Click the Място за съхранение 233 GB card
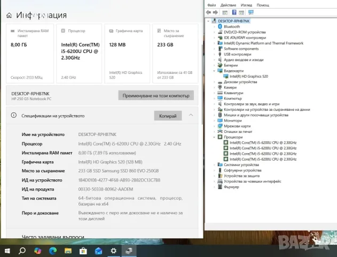 tap(175, 54)
